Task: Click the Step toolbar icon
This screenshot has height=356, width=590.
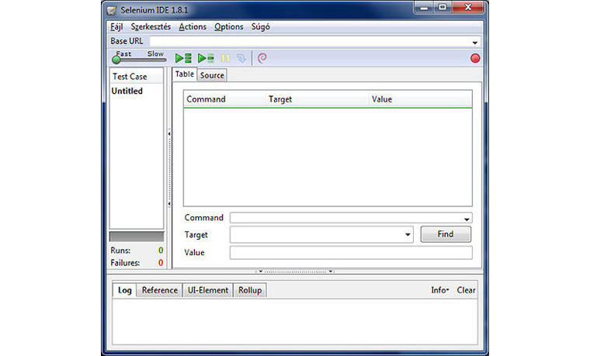Action: (242, 58)
